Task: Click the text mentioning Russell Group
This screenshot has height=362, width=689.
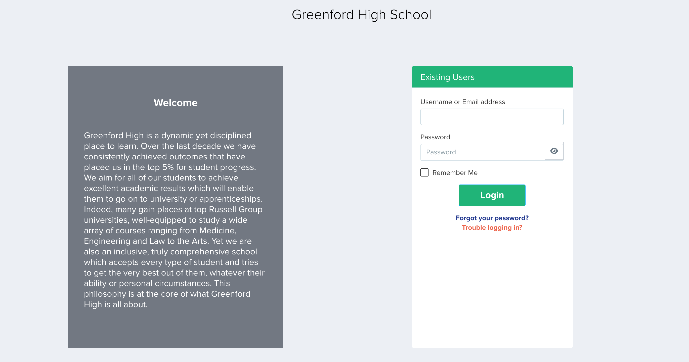Action: coord(236,209)
